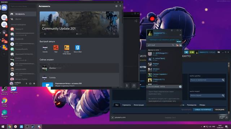The height and width of the screenshot is (129, 231).
Task: Click Steam blue notification button
Action: [x=186, y=52]
